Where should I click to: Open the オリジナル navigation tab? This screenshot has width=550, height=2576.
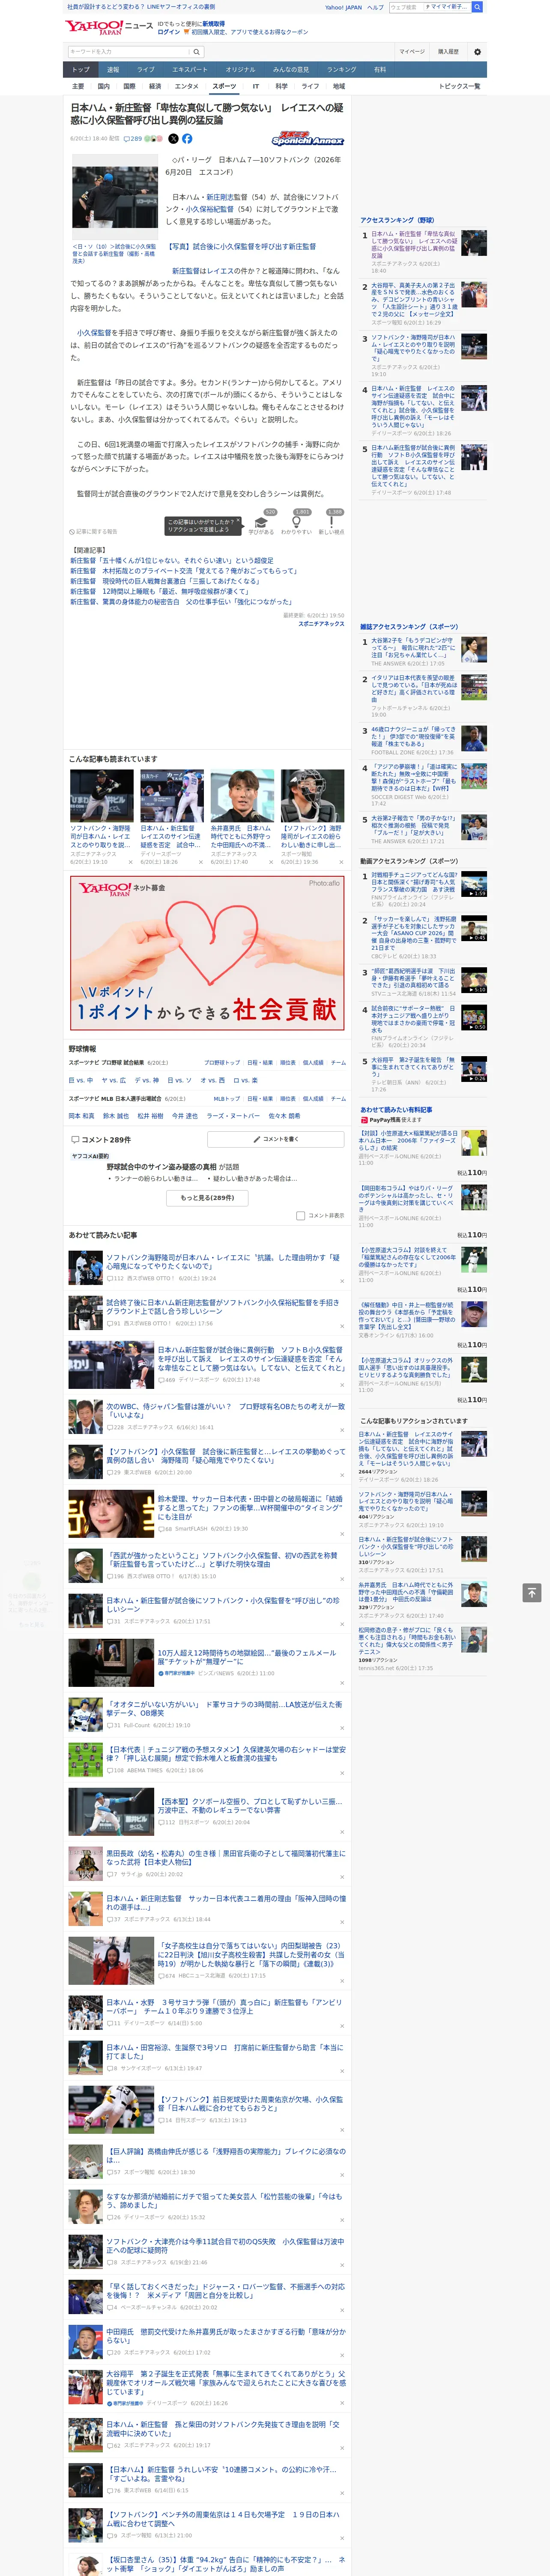coord(241,70)
